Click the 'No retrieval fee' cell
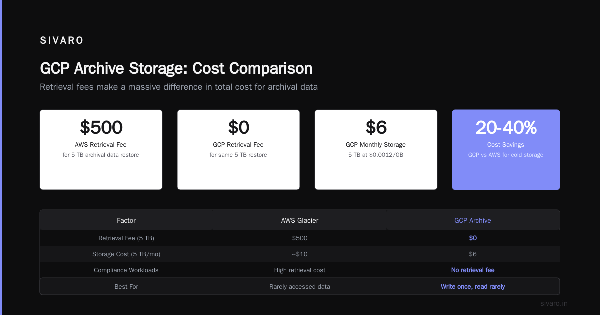 click(x=473, y=270)
